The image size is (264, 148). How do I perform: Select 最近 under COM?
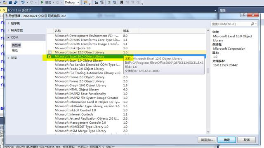click(15, 50)
